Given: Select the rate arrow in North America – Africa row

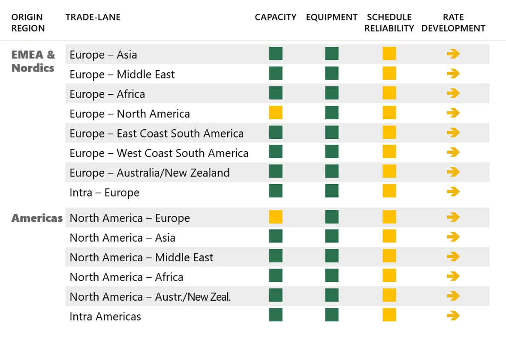Looking at the screenshot, I should point(453,276).
